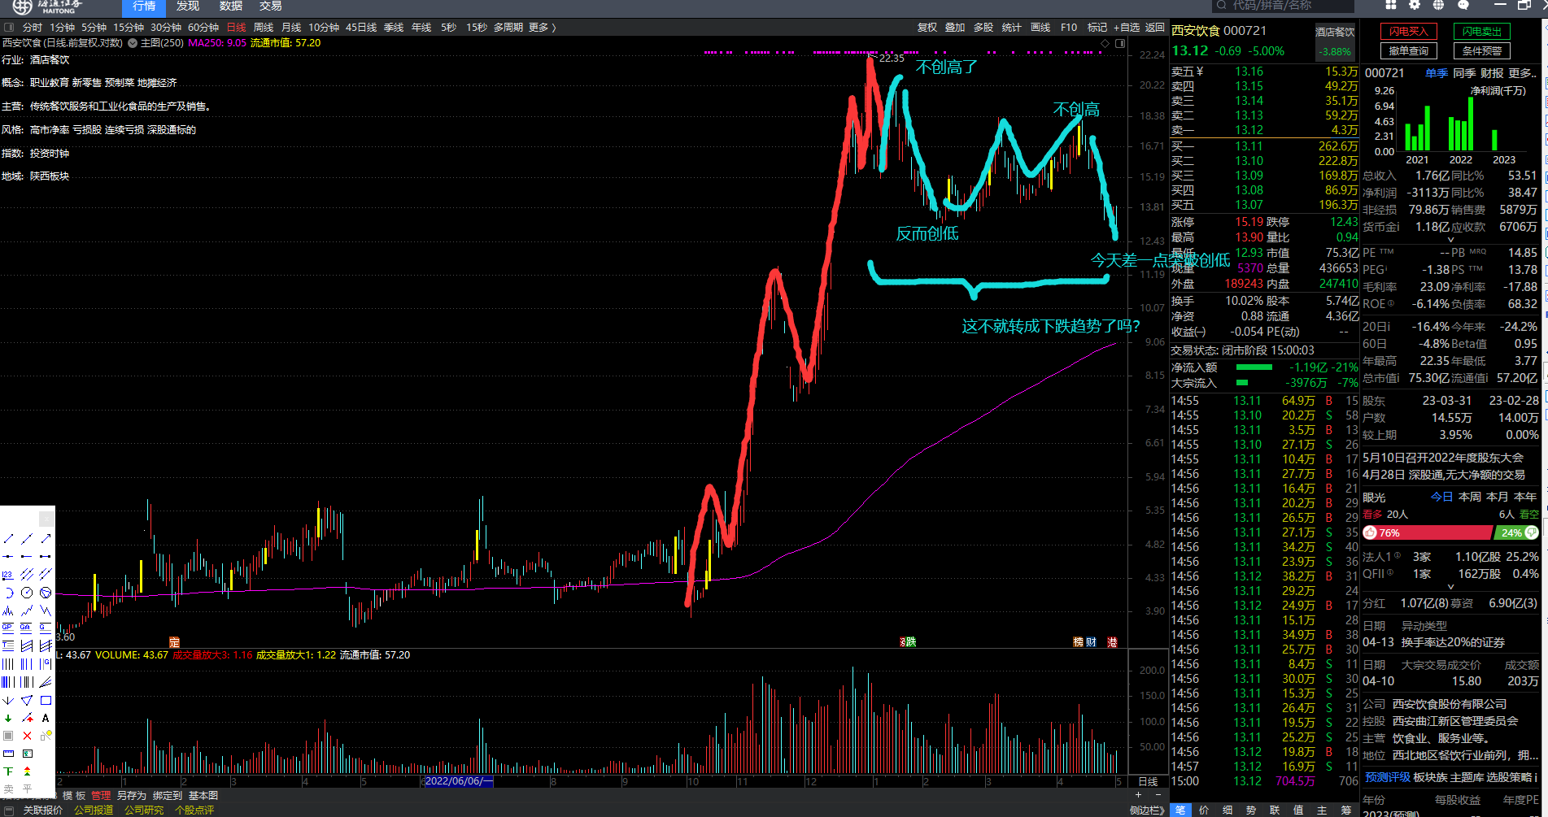
Task: Click the 闪电买入 quick buy button
Action: pyautogui.click(x=1408, y=32)
